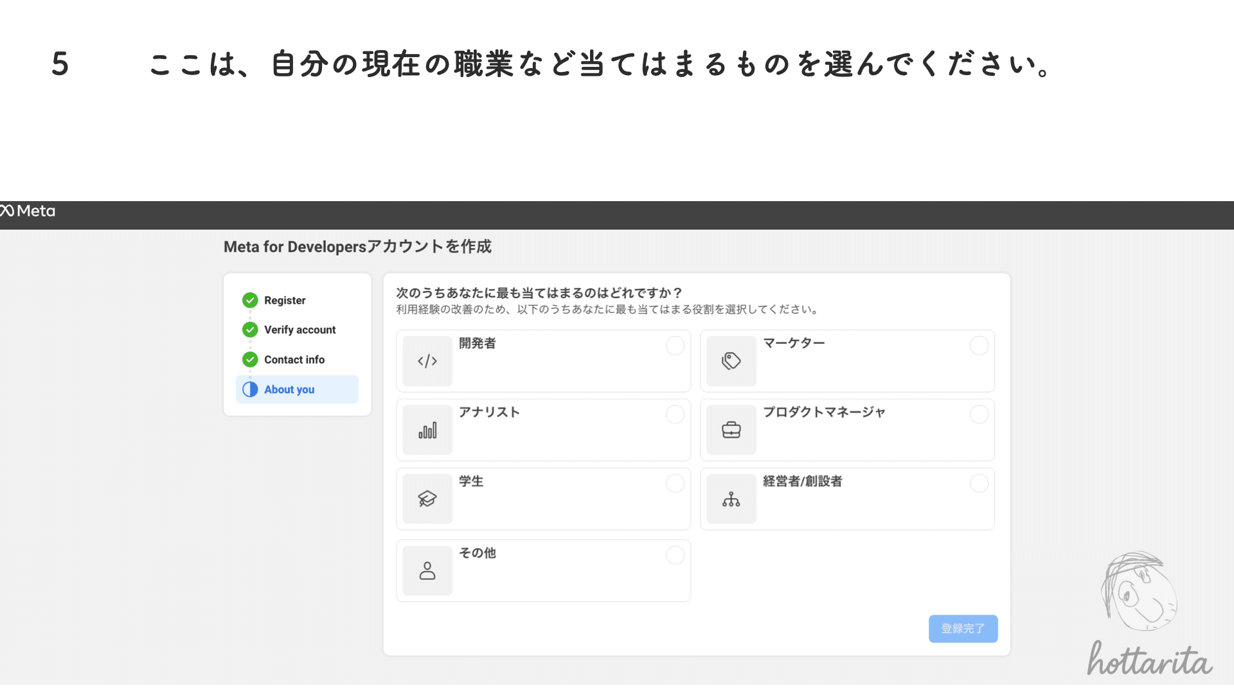Viewport: 1234px width, 694px height.
Task: Click the half-filled progress circle beside About you
Action: 249,389
